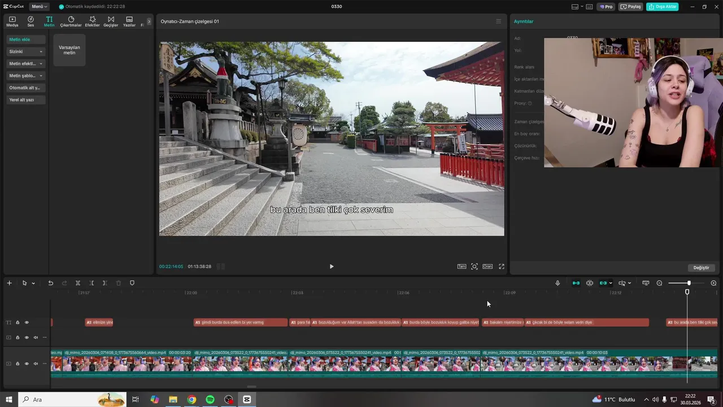Select Metin ekle in sidebar

pyautogui.click(x=26, y=40)
